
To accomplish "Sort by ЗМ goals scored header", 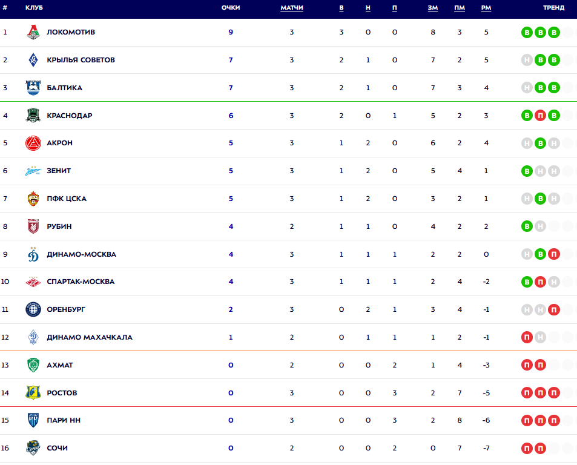I will [x=433, y=8].
